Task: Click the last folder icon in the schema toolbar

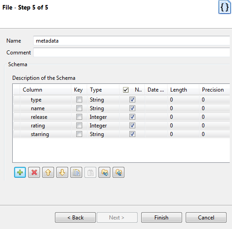Action: coord(118,172)
